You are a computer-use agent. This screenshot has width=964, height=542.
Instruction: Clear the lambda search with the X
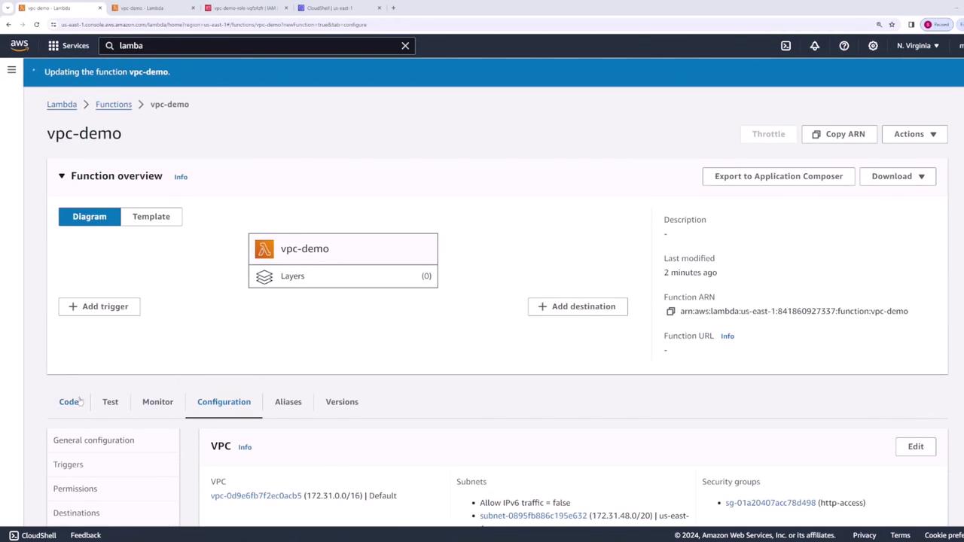pos(405,45)
